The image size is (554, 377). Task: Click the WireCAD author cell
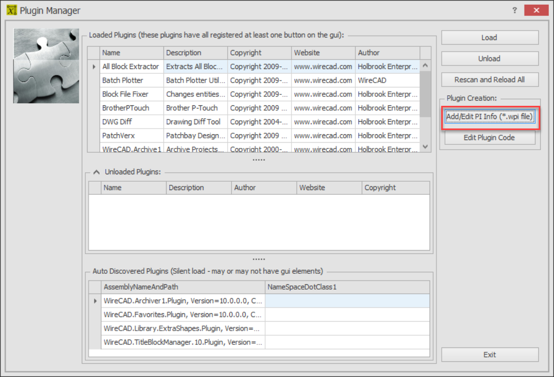[x=387, y=81]
